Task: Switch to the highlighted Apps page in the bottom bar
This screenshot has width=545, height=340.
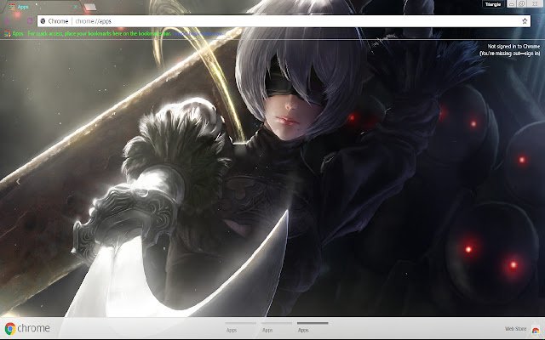Action: point(313,327)
